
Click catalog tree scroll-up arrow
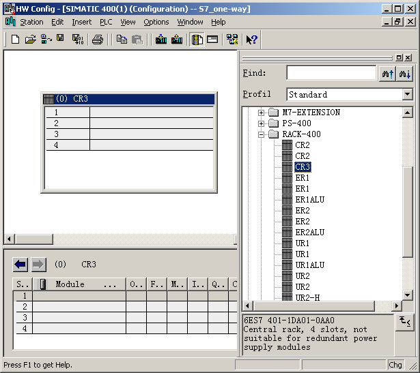point(407,113)
